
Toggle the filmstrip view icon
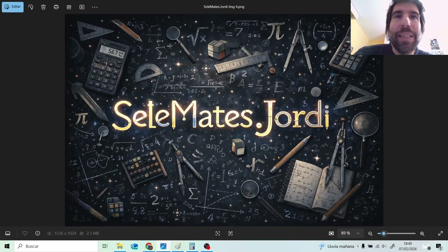(x=8, y=233)
